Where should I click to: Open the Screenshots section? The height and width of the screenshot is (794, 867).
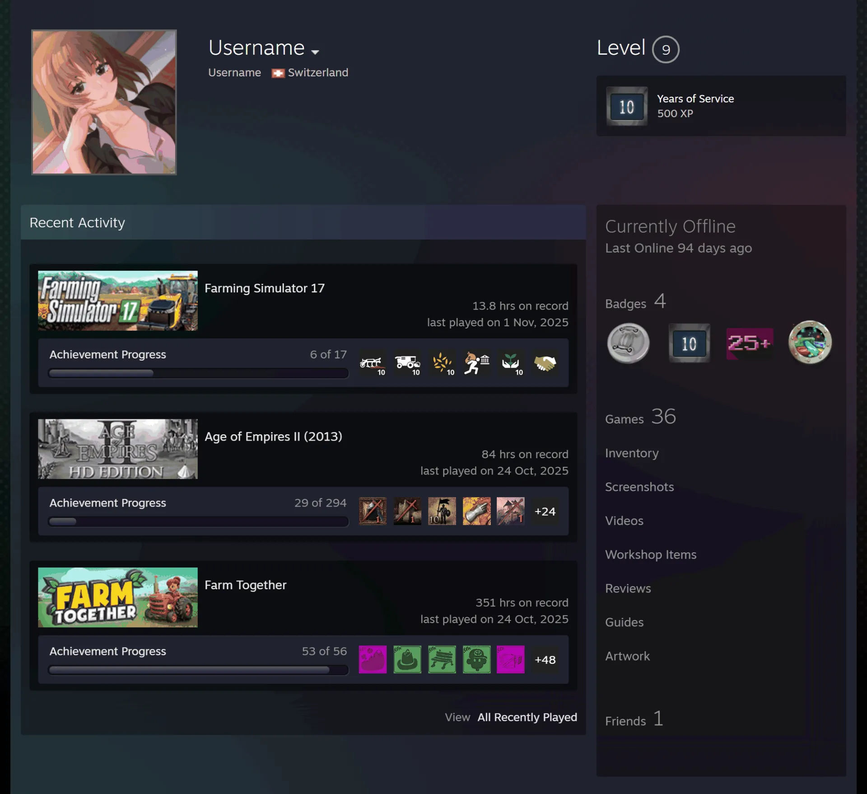[639, 487]
